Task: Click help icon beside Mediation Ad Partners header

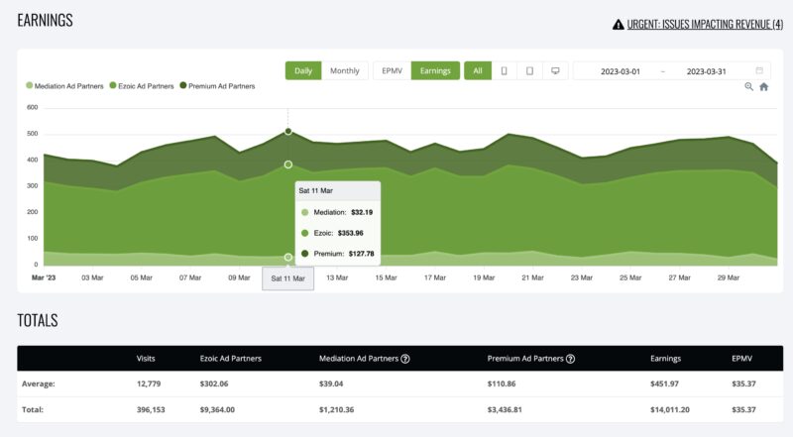Action: 405,359
